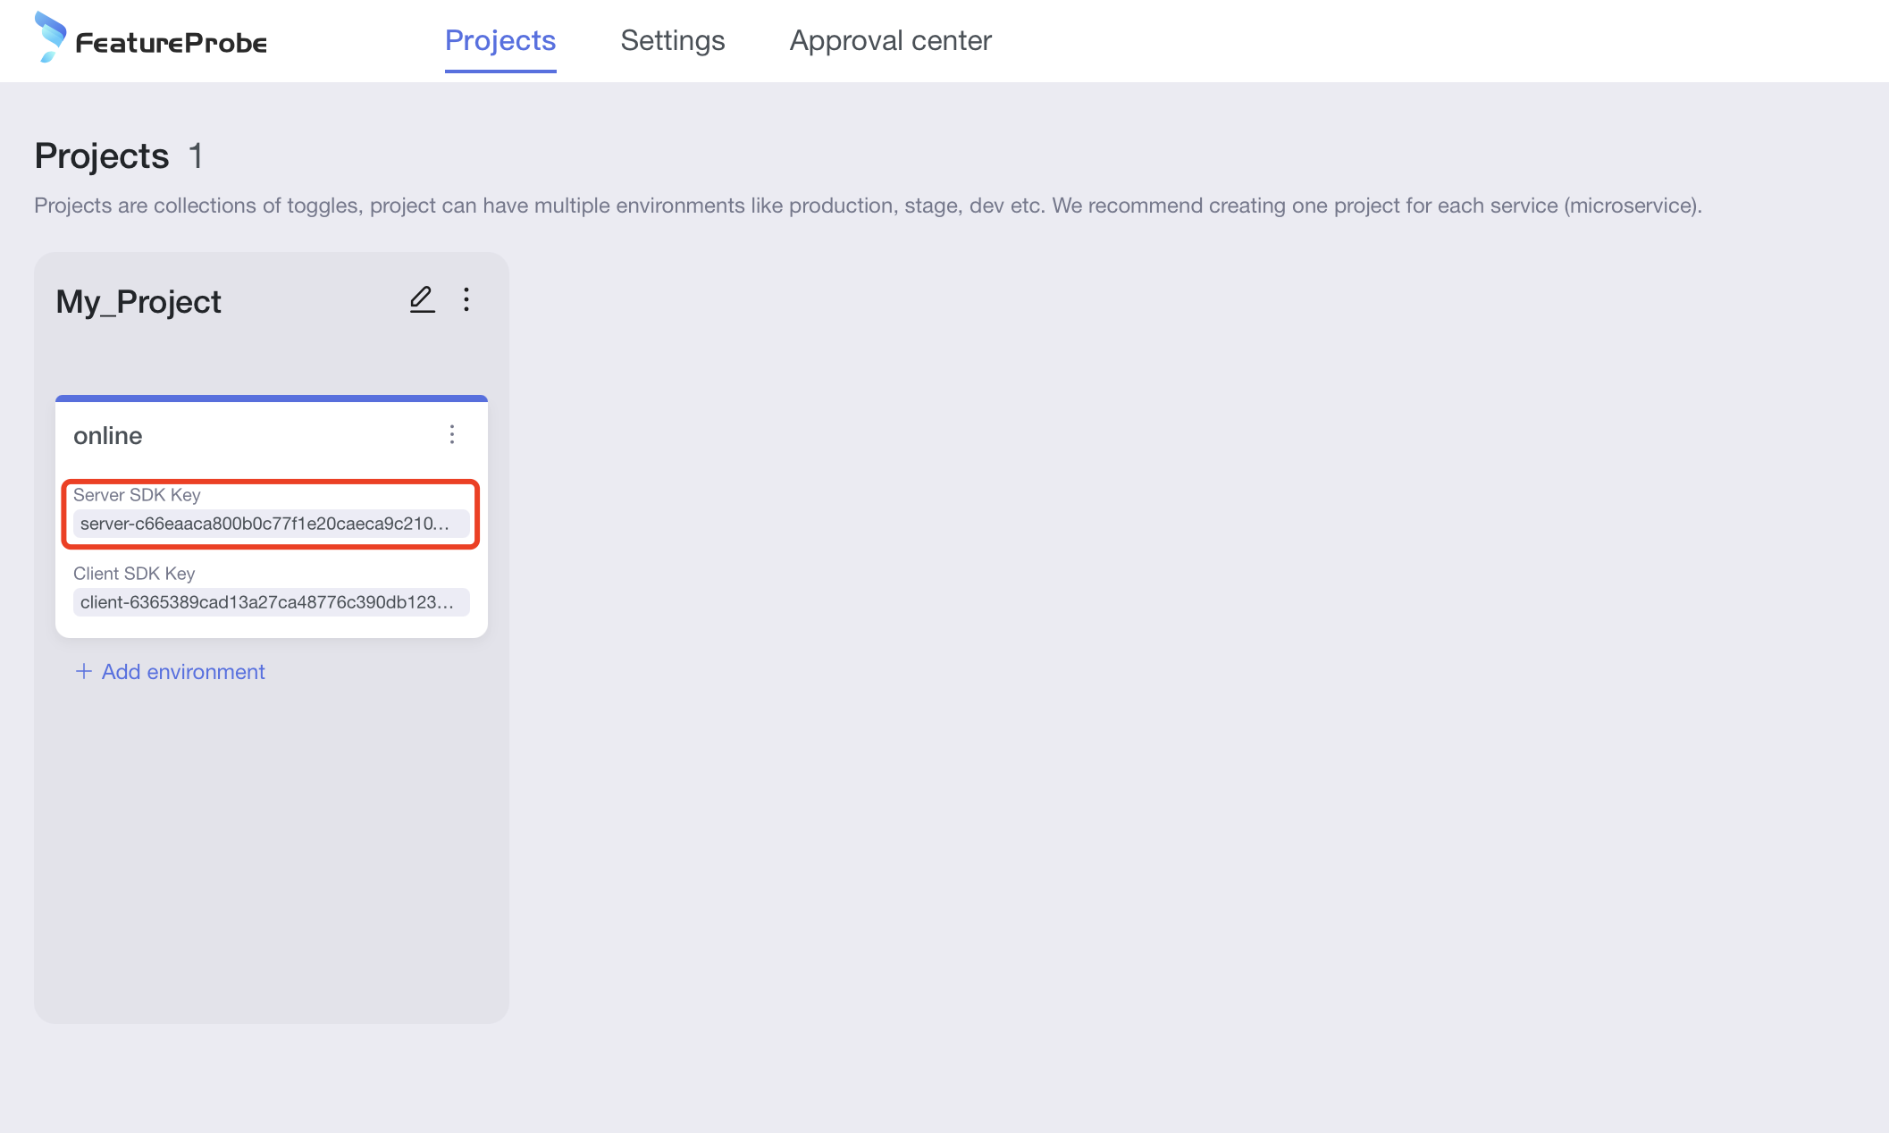Click the Client SDK Key label
This screenshot has height=1133, width=1889.
[x=134, y=574]
